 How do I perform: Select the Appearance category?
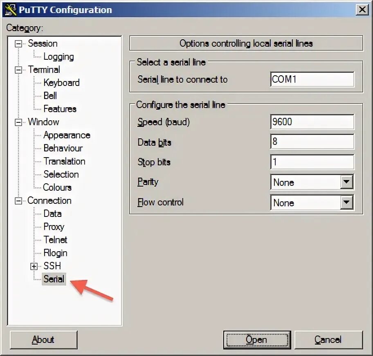click(x=67, y=135)
